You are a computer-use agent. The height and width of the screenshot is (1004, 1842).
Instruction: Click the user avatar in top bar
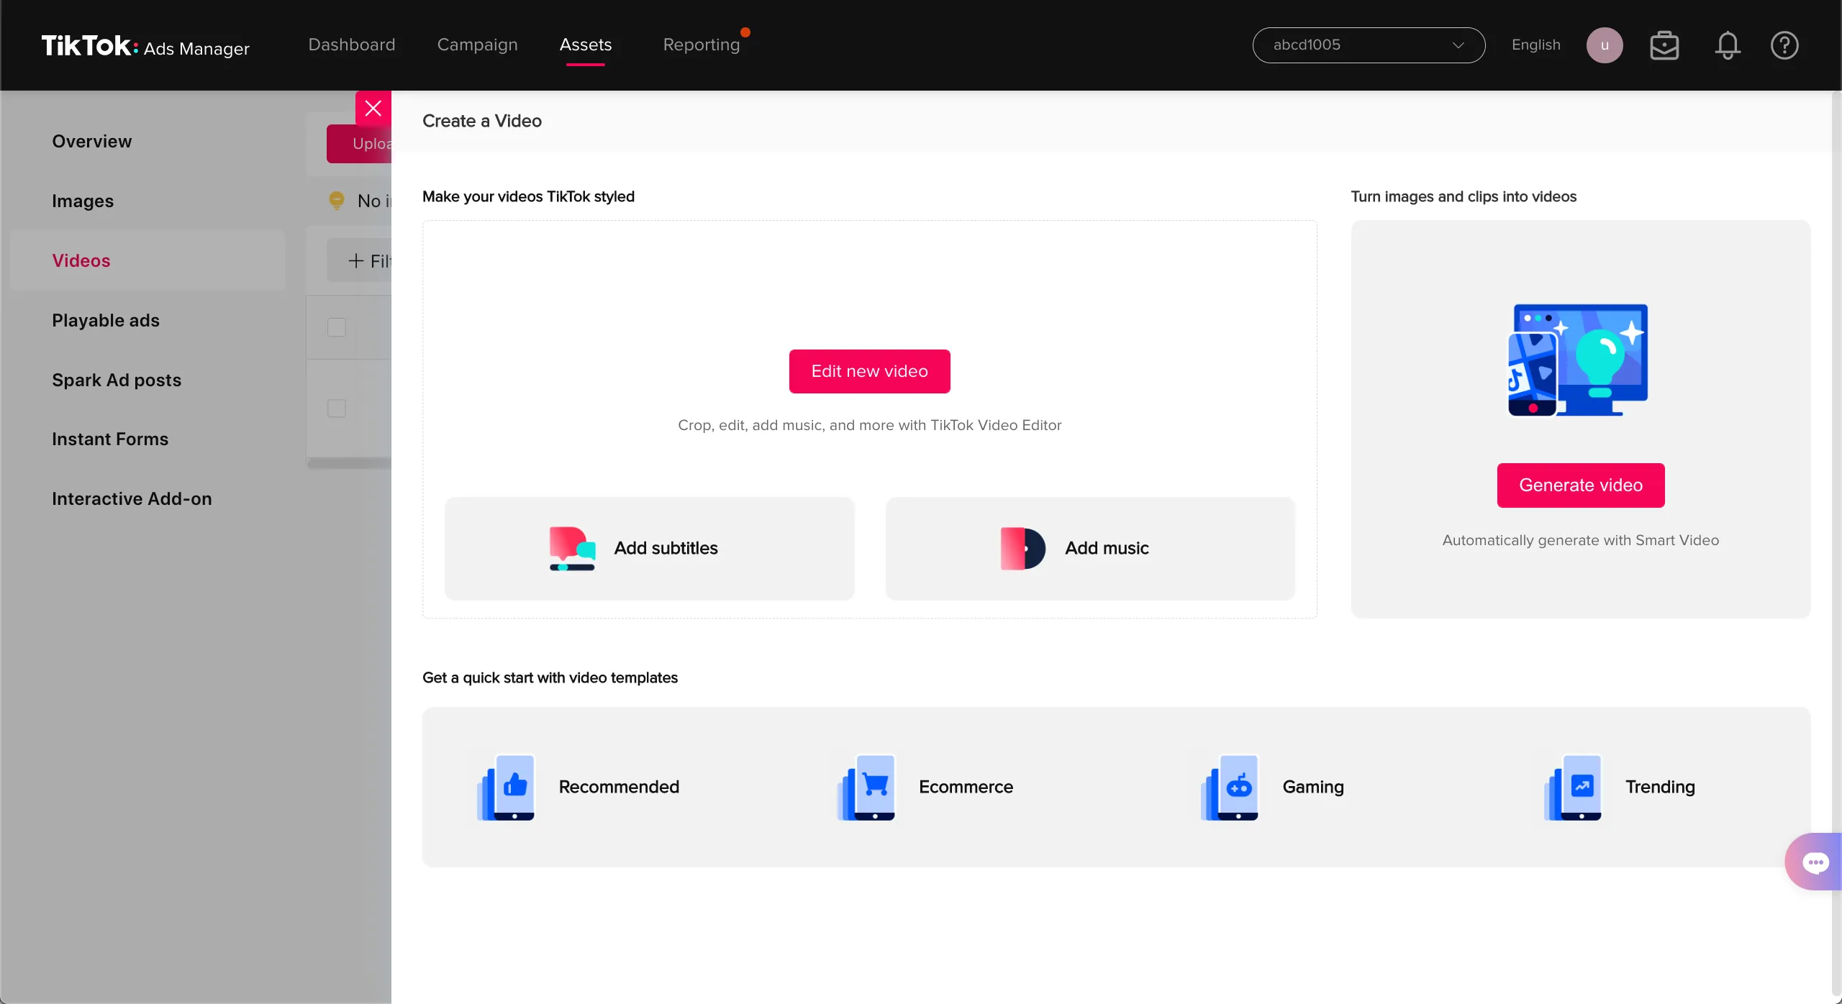click(x=1605, y=45)
